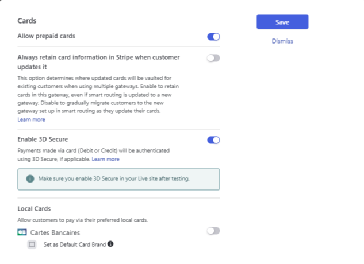
Task: Click the Enable 3D Secure label
Action: click(43, 139)
